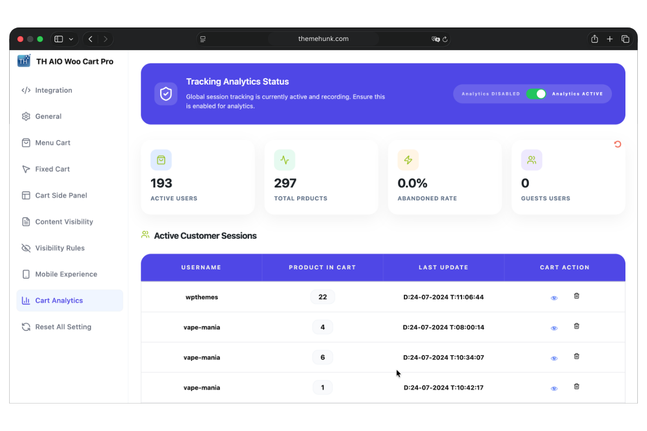View the vape-mania cart with 6 products

point(554,358)
